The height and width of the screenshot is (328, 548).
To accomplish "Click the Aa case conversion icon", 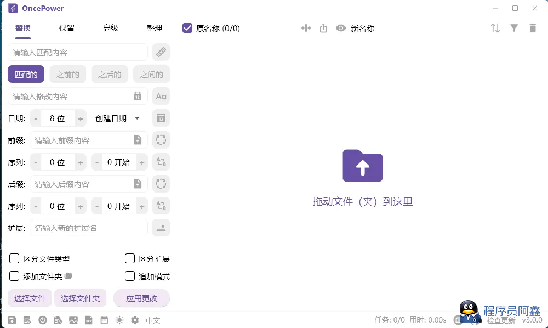I will (x=161, y=96).
